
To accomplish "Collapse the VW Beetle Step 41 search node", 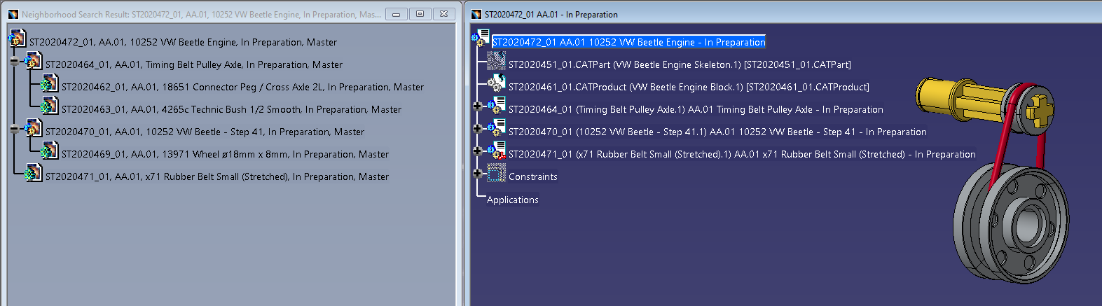I will (14, 129).
